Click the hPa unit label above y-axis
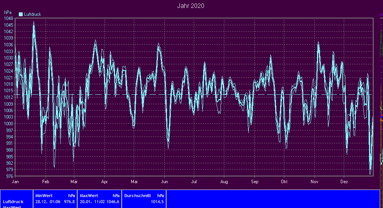 pyautogui.click(x=8, y=12)
